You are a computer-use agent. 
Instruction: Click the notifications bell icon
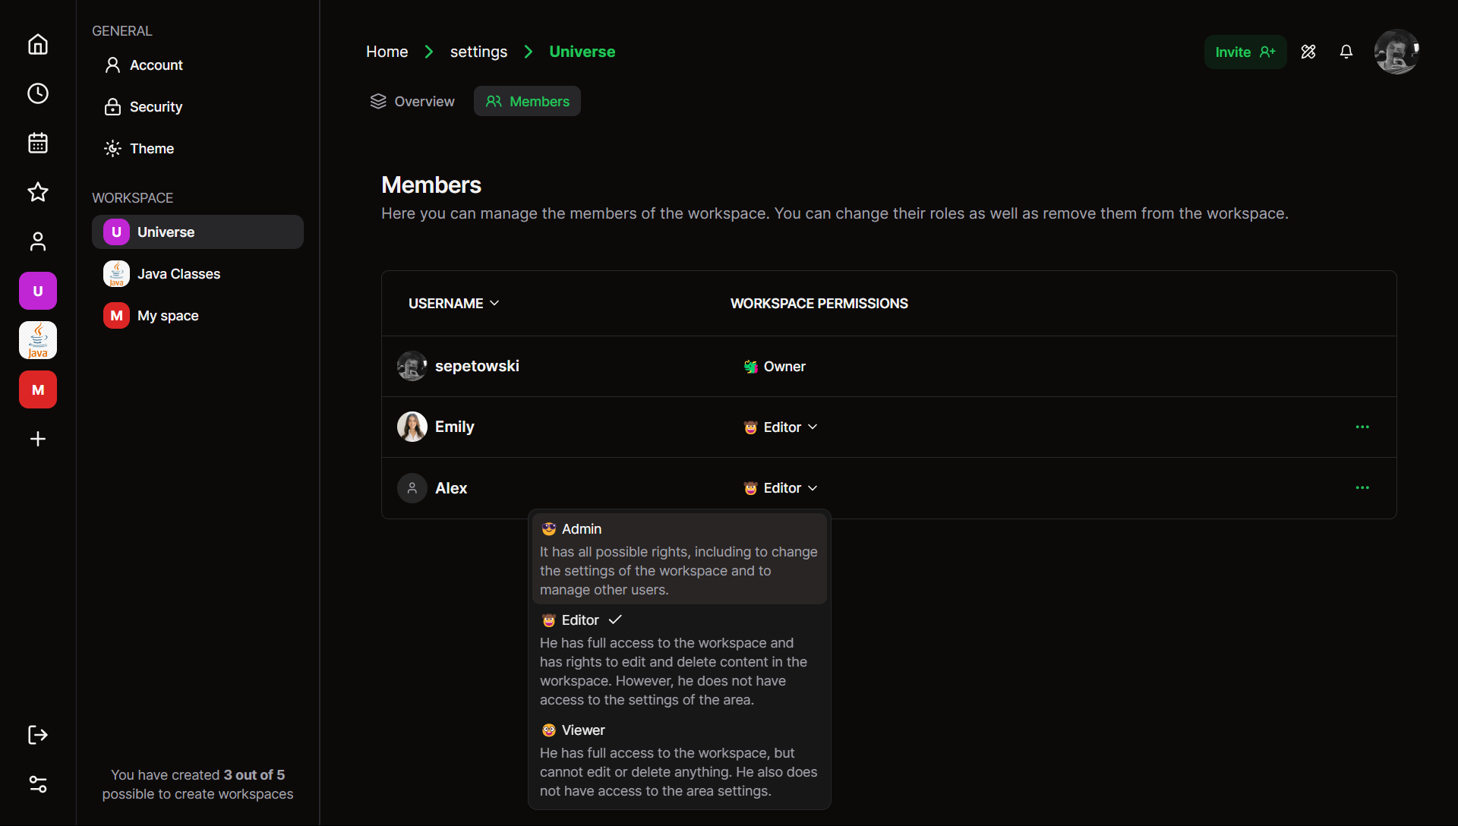pyautogui.click(x=1346, y=52)
